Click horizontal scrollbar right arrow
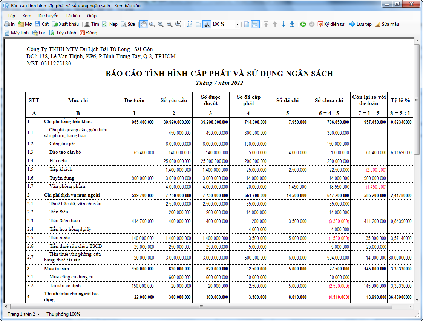 (x=410, y=306)
